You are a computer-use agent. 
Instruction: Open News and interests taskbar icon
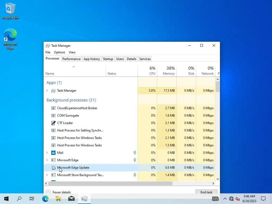pos(215,199)
